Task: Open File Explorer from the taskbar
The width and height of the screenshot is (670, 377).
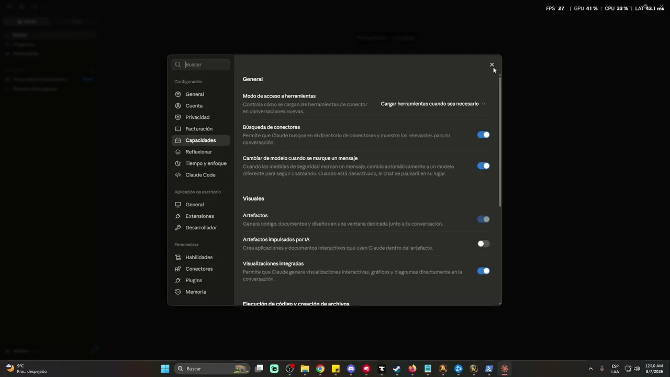Action: coord(305,369)
